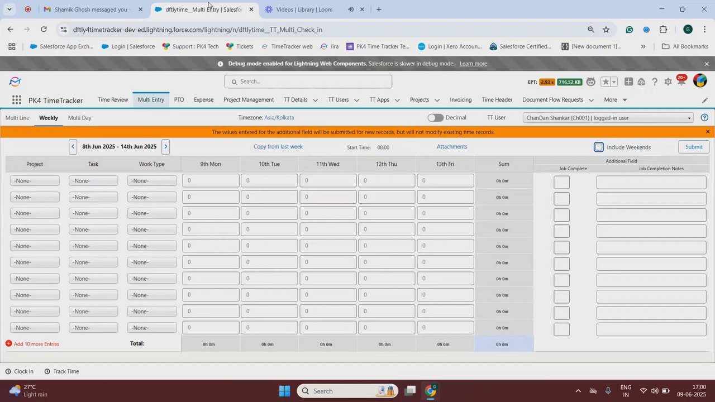Open first row Task -None- dropdown
This screenshot has width=715, height=402.
pyautogui.click(x=93, y=181)
